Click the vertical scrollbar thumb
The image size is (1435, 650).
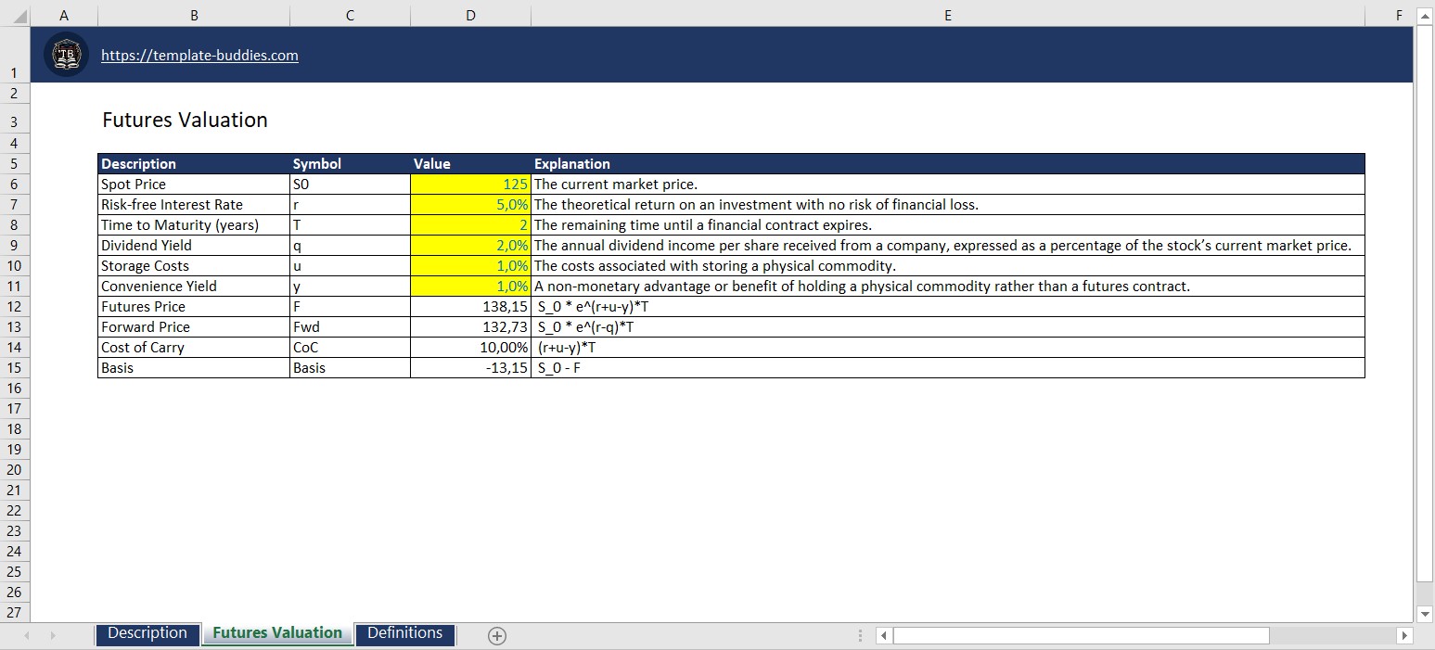1426,303
